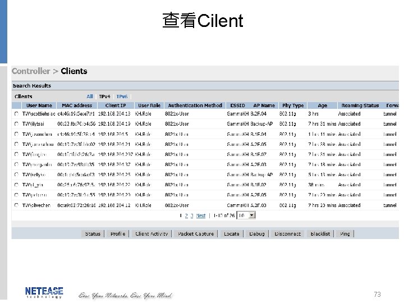This screenshot has width=404, height=303.
Task: Select radio button for TW\scottiehsiao client
Action: (16, 113)
